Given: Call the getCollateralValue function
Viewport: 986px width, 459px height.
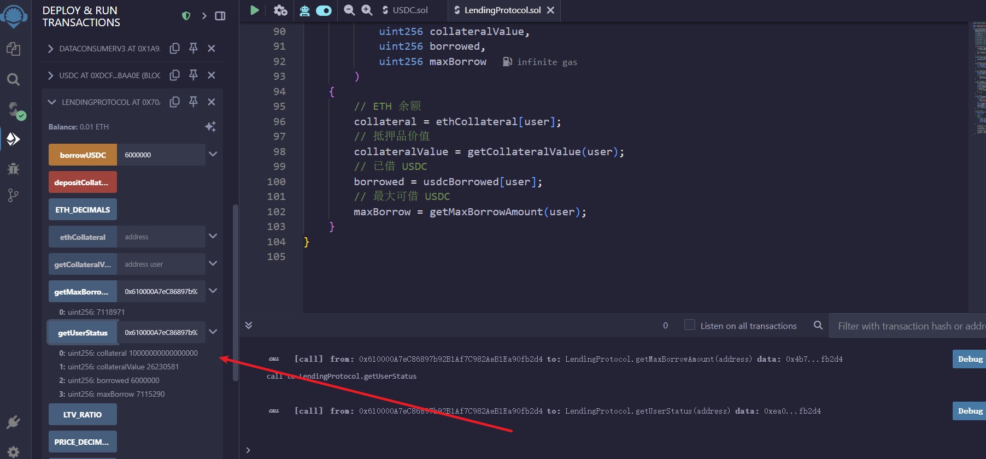Looking at the screenshot, I should click(x=83, y=264).
